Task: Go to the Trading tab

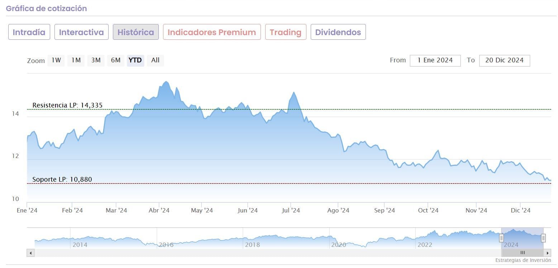Action: click(286, 32)
